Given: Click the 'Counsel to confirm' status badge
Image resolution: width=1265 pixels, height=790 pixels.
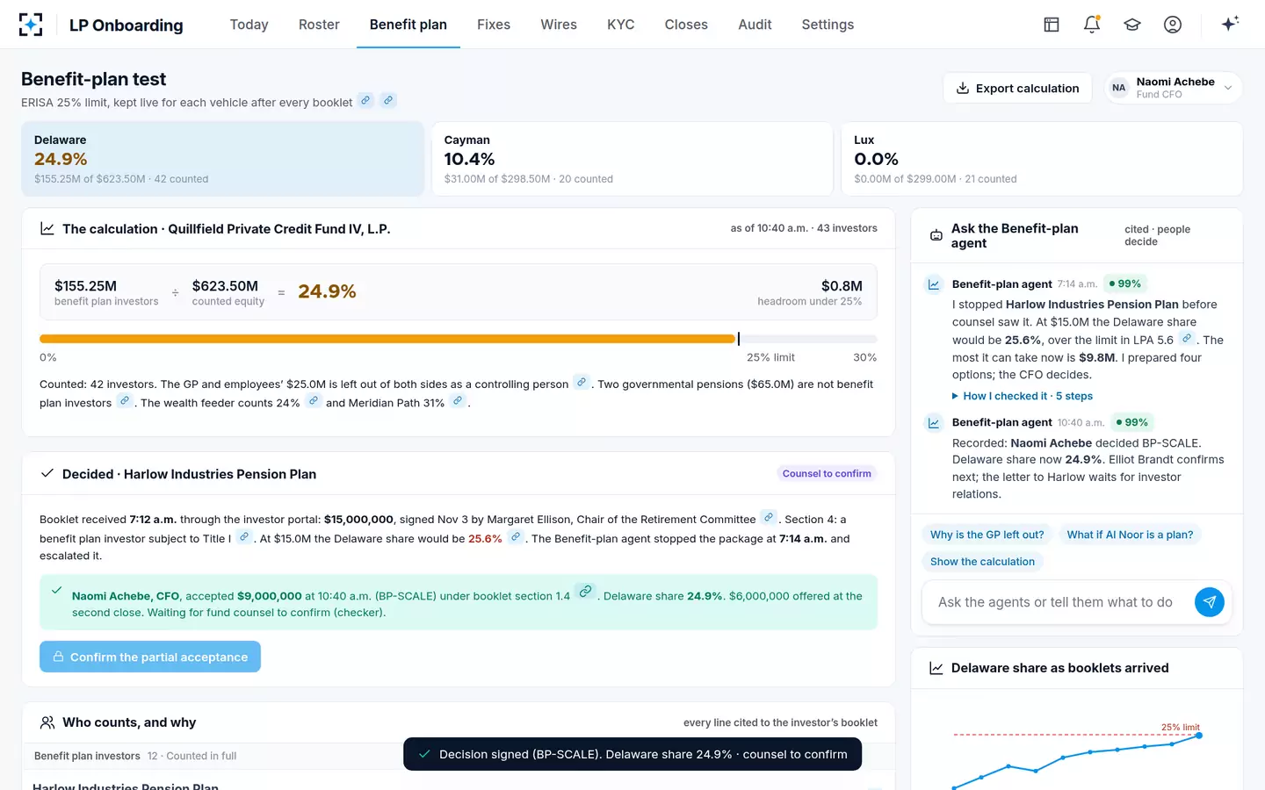Looking at the screenshot, I should (x=827, y=473).
